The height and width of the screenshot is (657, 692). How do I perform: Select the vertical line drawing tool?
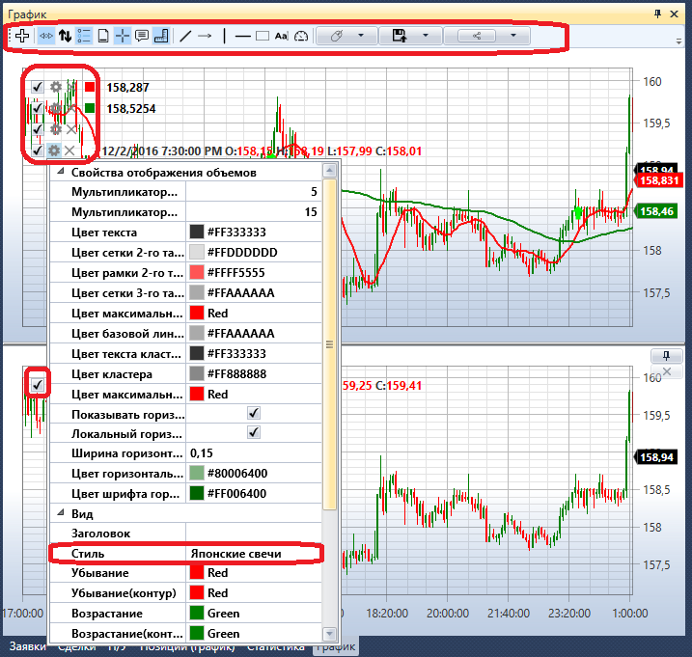click(225, 36)
